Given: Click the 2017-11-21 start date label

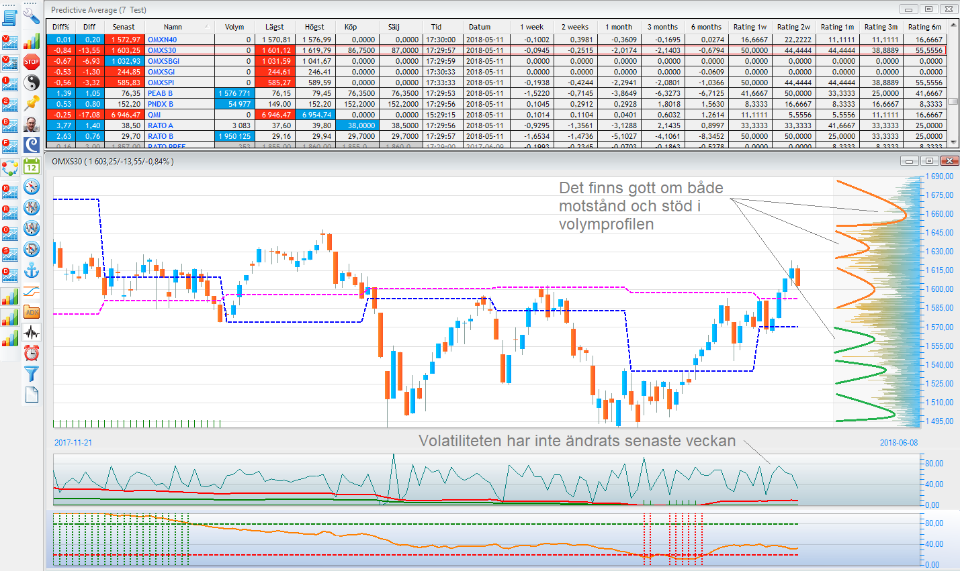Looking at the screenshot, I should [x=73, y=443].
